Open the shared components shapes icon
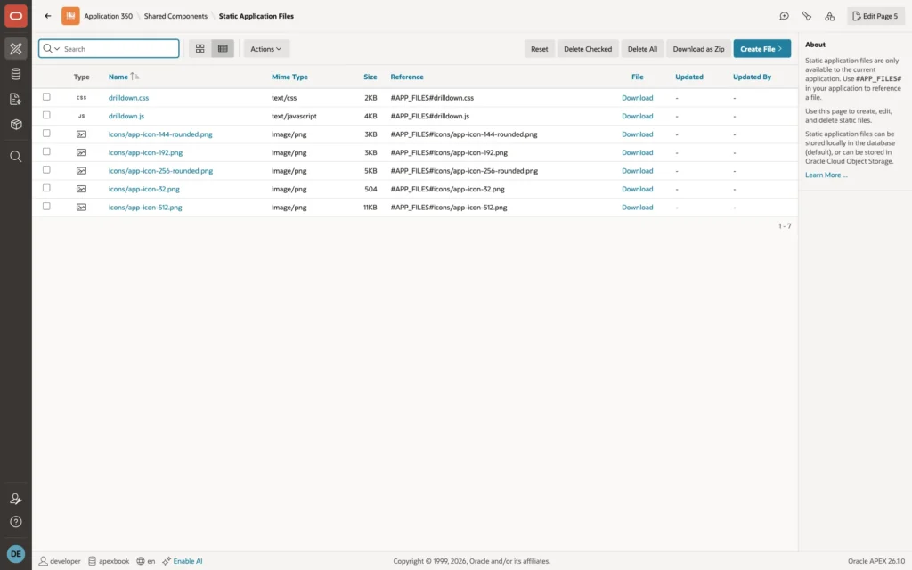 [829, 16]
